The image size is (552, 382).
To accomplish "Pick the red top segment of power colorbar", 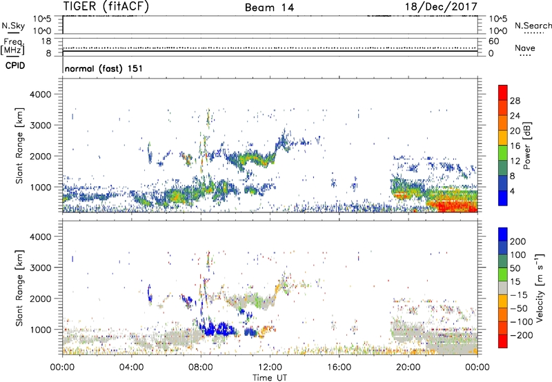I will 503,92.
